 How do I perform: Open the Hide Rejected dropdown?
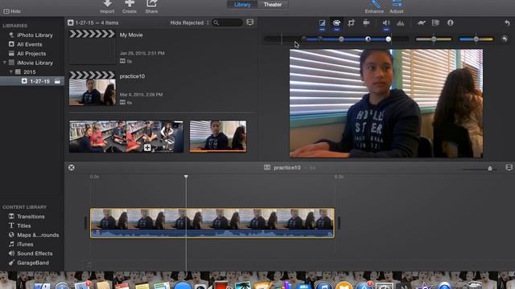[x=190, y=22]
